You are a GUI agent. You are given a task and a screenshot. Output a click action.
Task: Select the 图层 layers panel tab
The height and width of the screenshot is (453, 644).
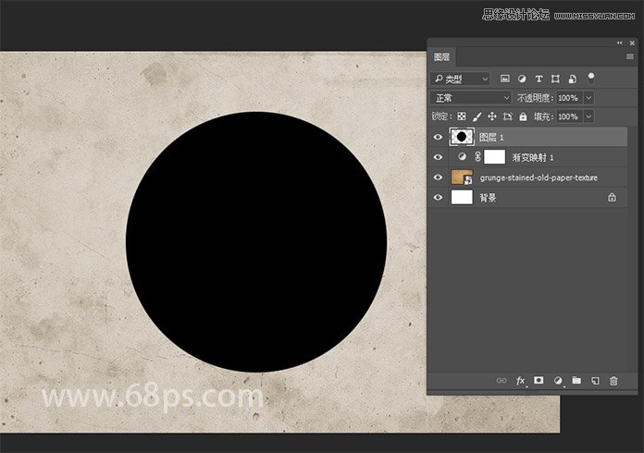pos(442,57)
